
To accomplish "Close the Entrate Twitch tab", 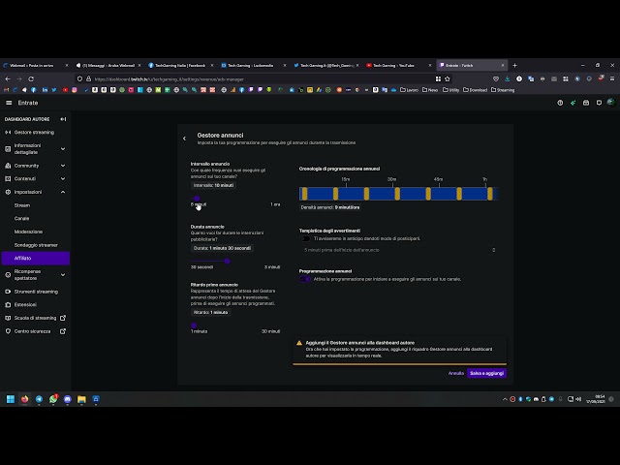I will [x=503, y=65].
